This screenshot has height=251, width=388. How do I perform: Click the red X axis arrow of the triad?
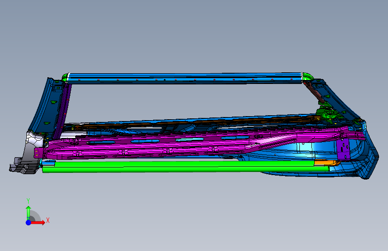click(x=38, y=222)
